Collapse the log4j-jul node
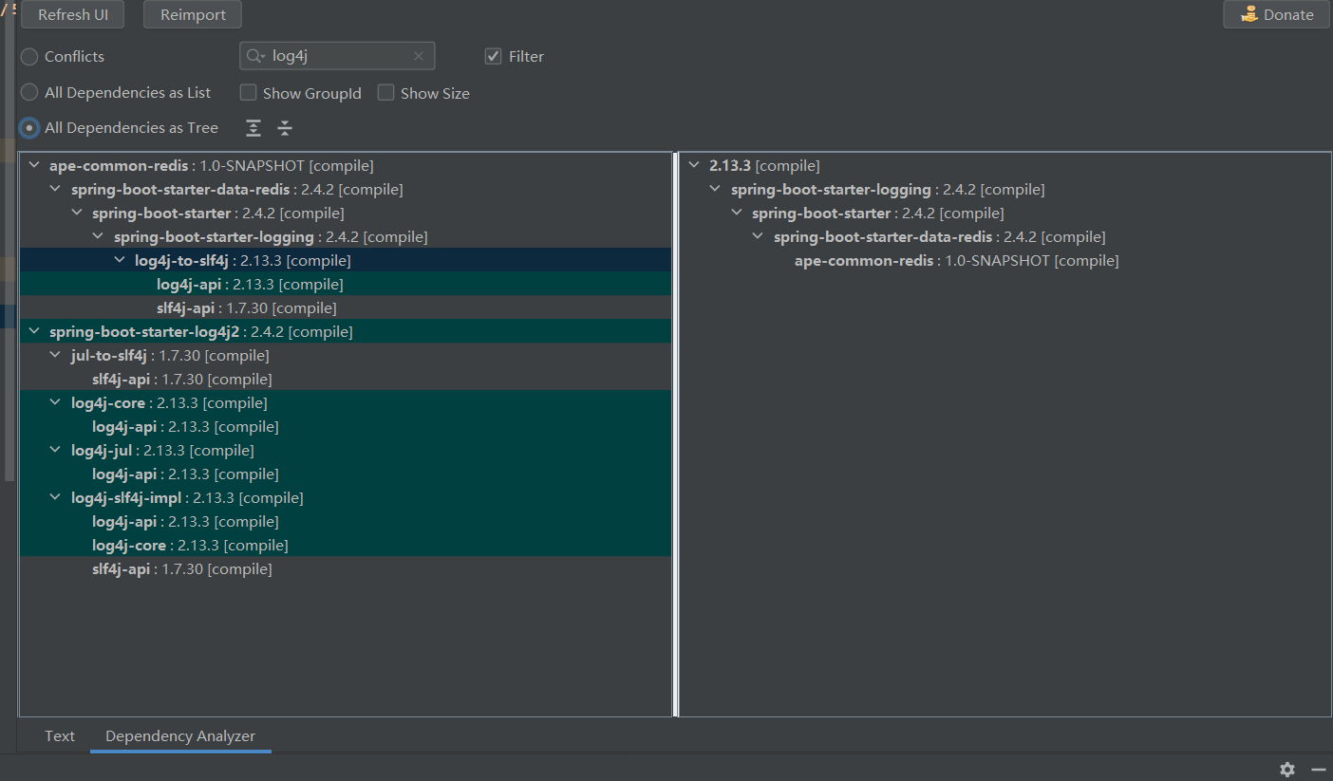The height and width of the screenshot is (781, 1333). pos(56,450)
